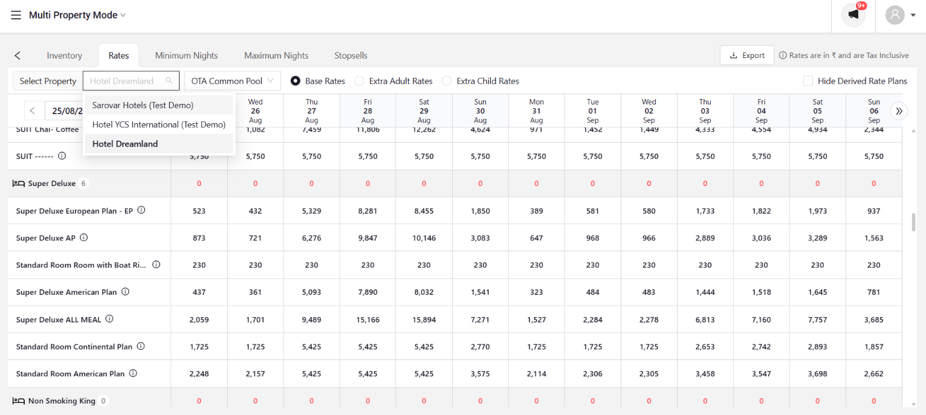The height and width of the screenshot is (415, 926).
Task: Click Standard Room American Plan rate 2,248
Action: pyautogui.click(x=199, y=374)
